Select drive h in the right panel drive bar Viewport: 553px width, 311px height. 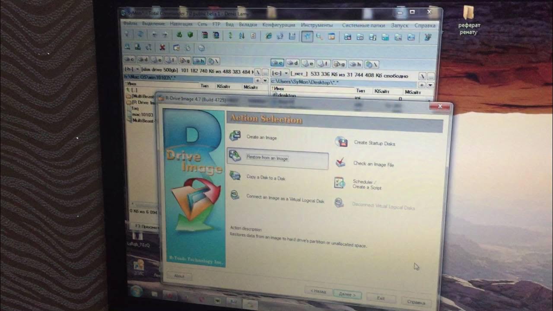tap(355, 64)
